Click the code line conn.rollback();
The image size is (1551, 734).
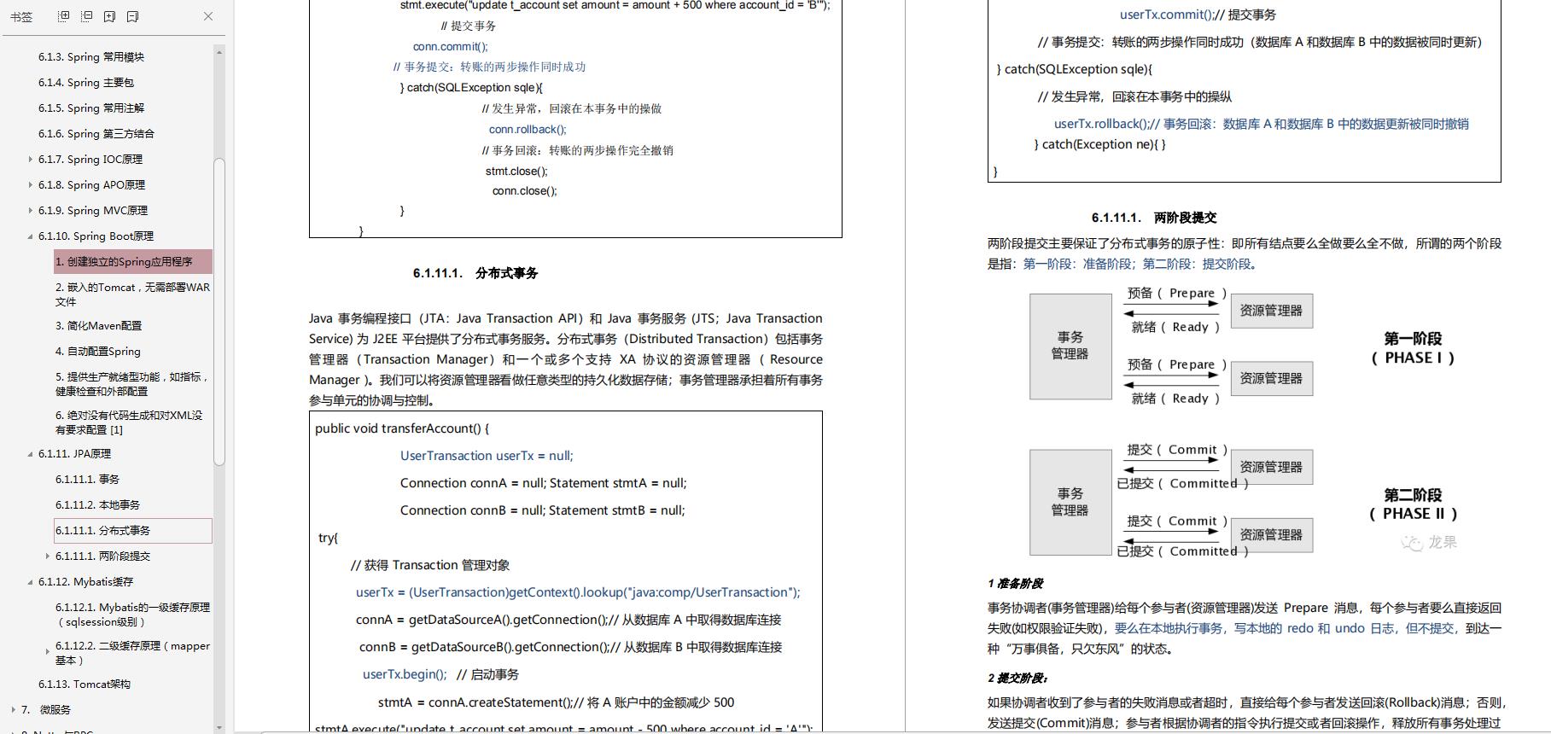[x=528, y=129]
